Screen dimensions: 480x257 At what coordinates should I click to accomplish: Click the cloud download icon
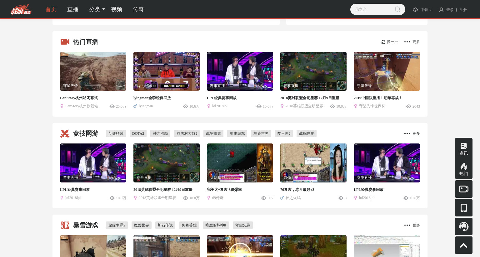pos(415,10)
